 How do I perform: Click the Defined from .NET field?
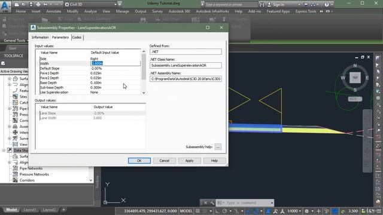click(x=186, y=52)
